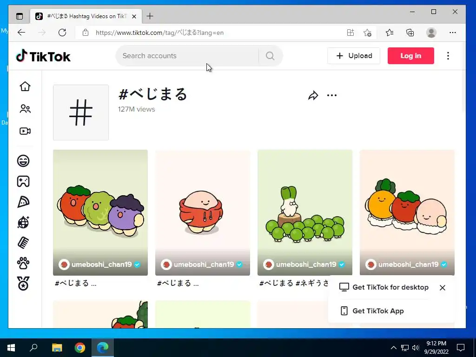
Task: Click the #べじまる #ネギうさ caption text
Action: [x=294, y=283]
